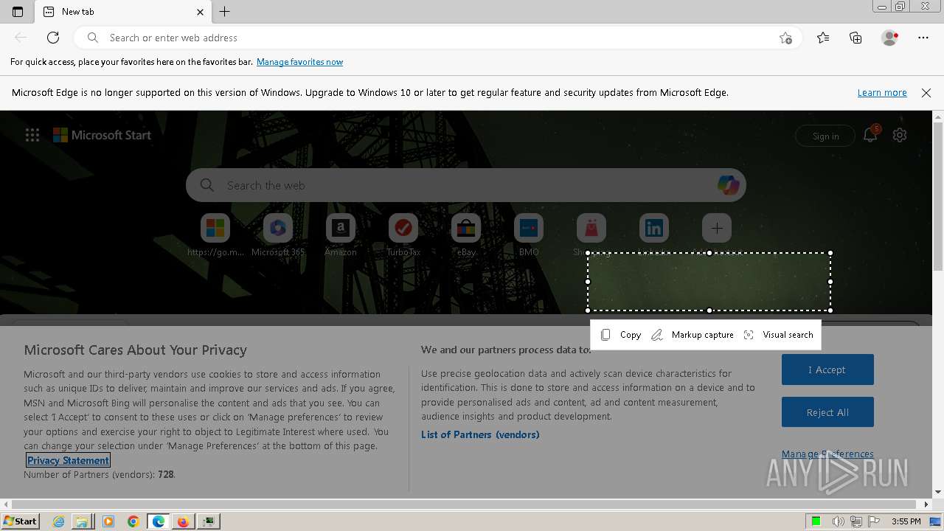The width and height of the screenshot is (944, 531).
Task: Open the profile avatar menu
Action: tap(889, 38)
